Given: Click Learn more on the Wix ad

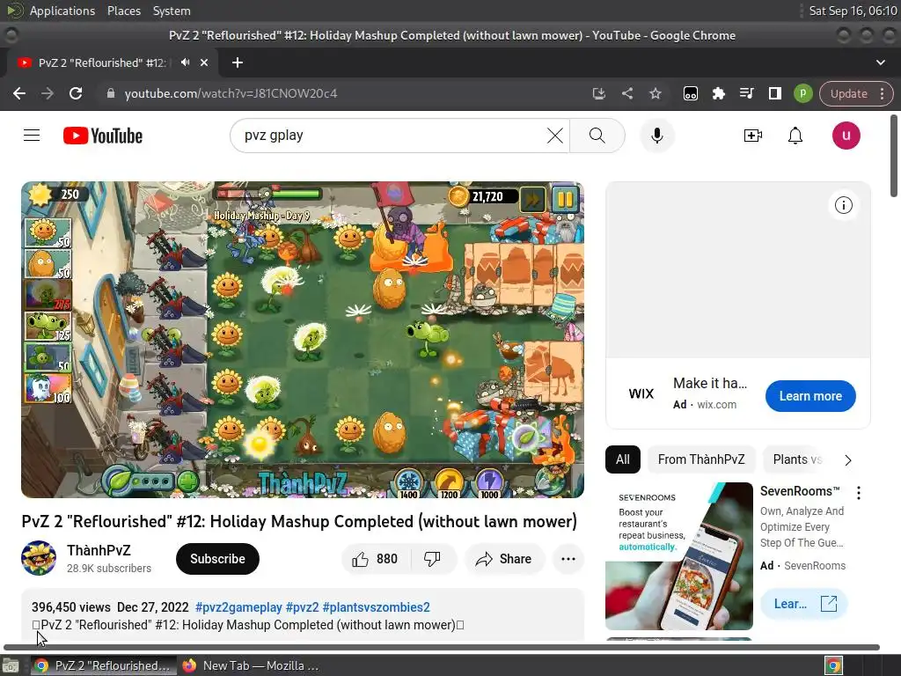Looking at the screenshot, I should pos(810,396).
